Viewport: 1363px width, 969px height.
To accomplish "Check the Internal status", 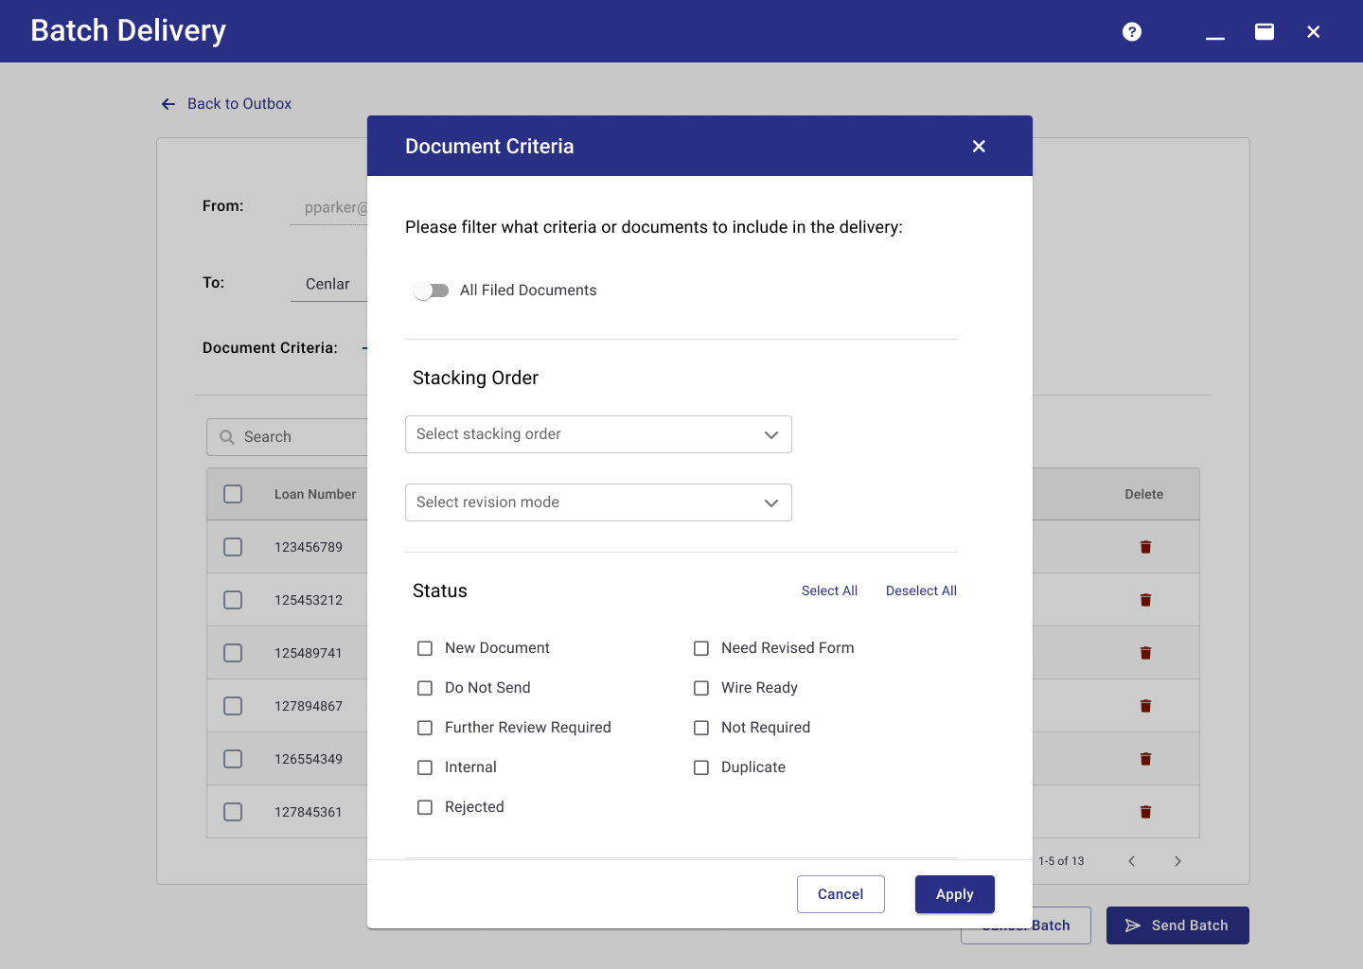I will [425, 767].
